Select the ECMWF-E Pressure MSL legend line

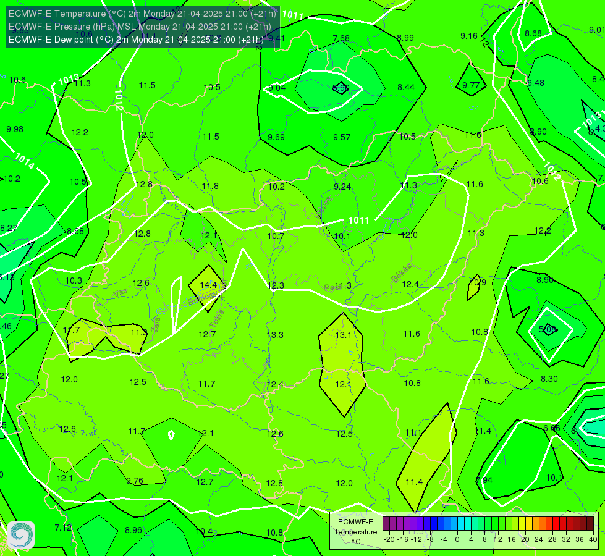coord(140,27)
